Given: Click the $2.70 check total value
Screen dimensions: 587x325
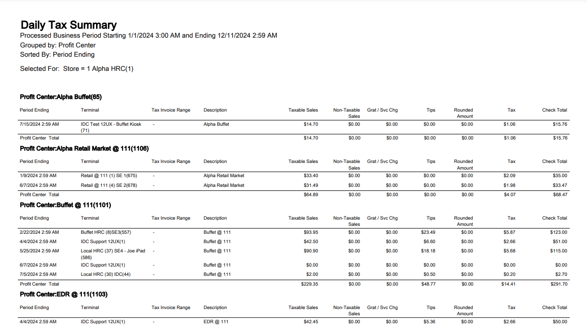Looking at the screenshot, I should [x=561, y=275].
